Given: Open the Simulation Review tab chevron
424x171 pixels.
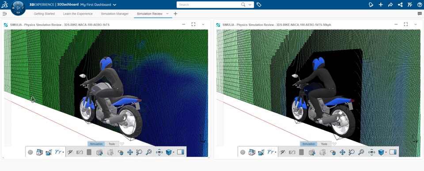Looking at the screenshot, I should tap(167, 14).
